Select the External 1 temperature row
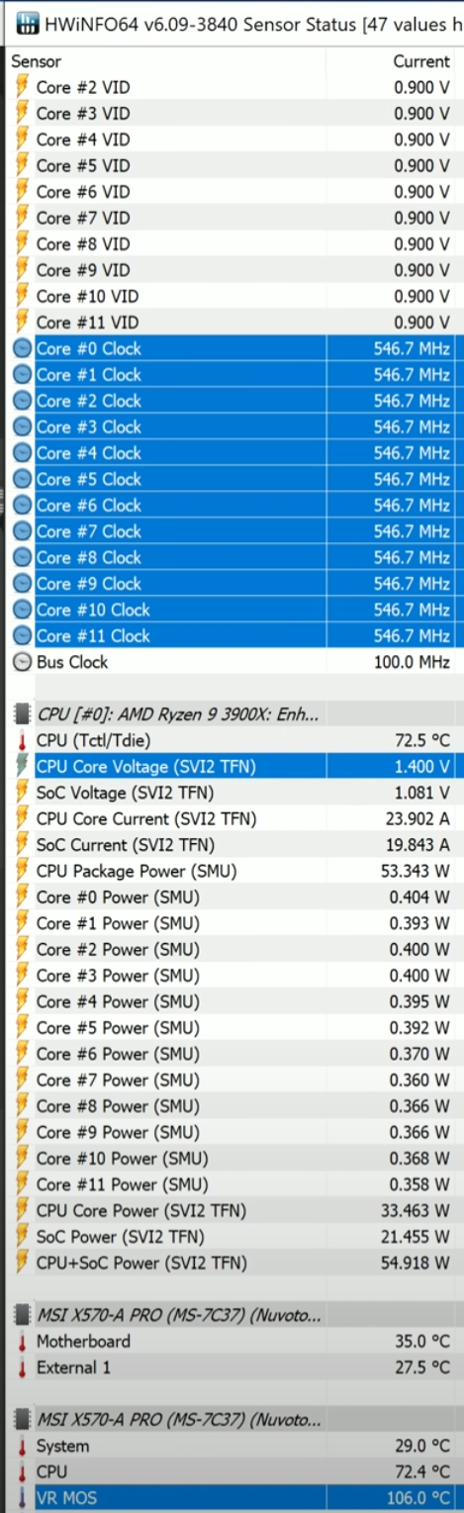 click(232, 1368)
